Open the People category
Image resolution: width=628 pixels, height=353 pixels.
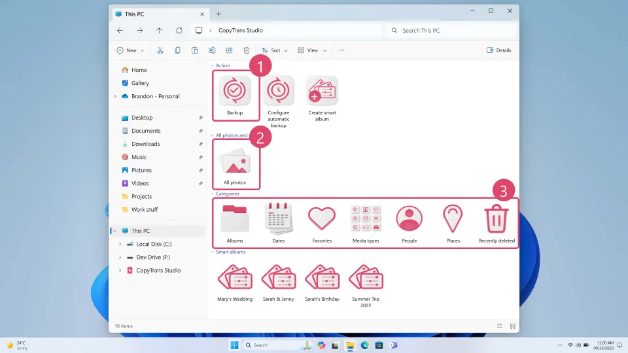coord(410,218)
